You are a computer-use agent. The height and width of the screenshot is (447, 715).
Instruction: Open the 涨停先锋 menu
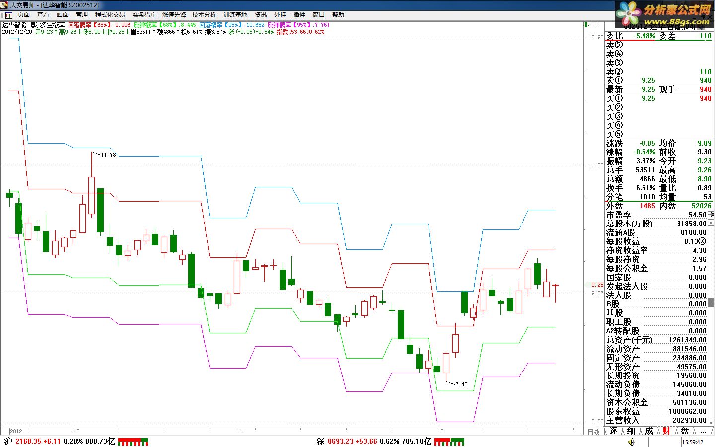pyautogui.click(x=174, y=15)
